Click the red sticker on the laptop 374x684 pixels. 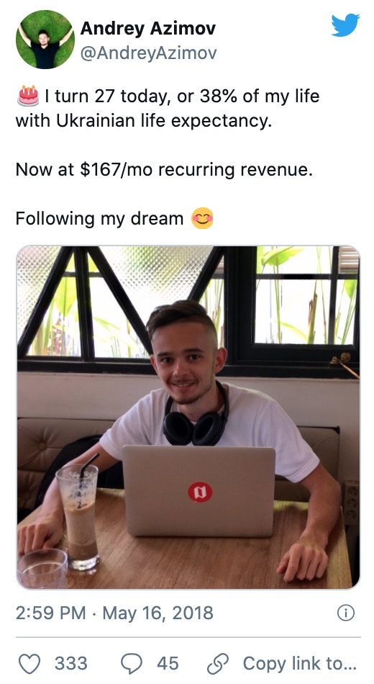(200, 492)
